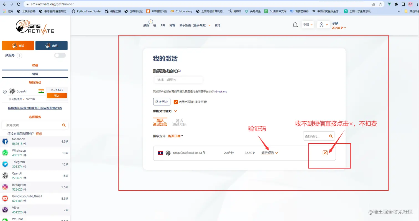Click the account profile person icon
This screenshot has width=419, height=221.
point(322,25)
